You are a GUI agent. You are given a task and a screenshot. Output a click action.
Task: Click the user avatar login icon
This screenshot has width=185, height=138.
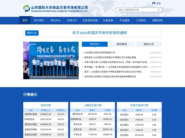pyautogui.click(x=154, y=3)
